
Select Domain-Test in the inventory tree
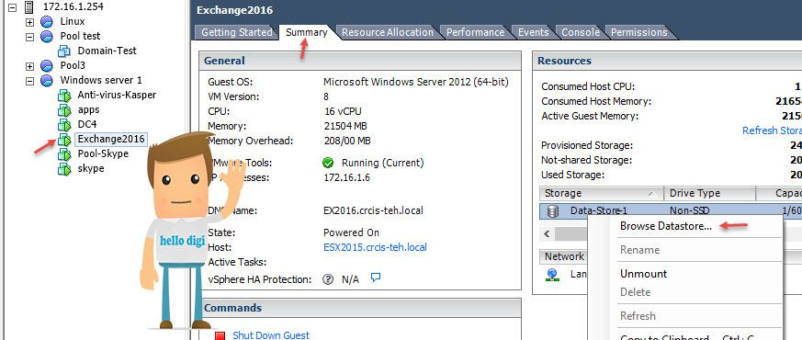107,51
